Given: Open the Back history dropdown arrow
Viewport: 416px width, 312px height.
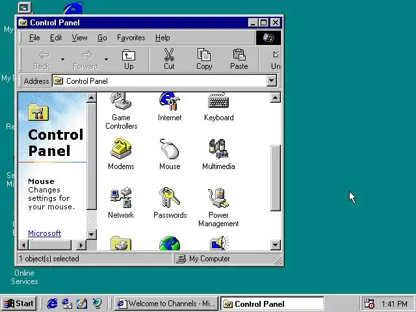Looking at the screenshot, I should [x=62, y=59].
